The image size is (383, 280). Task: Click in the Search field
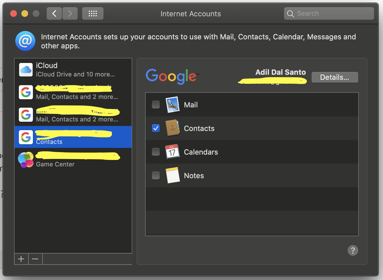tap(329, 13)
